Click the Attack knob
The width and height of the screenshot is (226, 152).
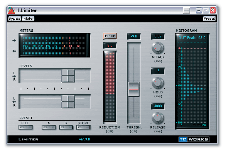tap(158, 48)
